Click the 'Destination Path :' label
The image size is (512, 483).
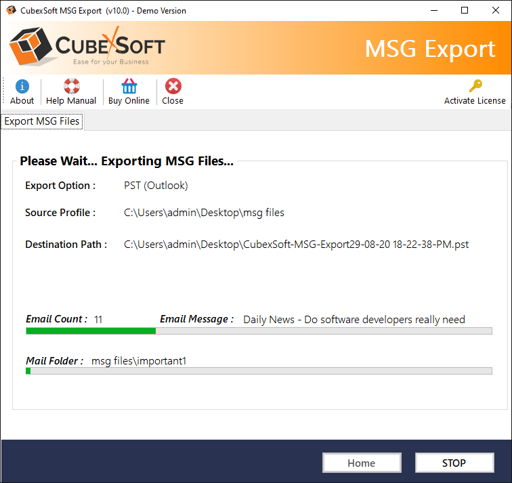tap(66, 245)
